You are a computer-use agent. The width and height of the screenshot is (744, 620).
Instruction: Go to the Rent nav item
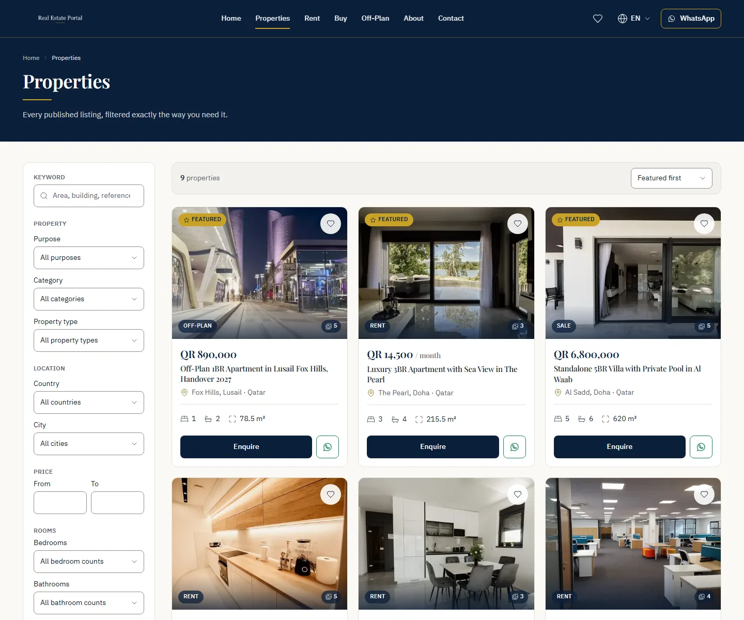312,18
